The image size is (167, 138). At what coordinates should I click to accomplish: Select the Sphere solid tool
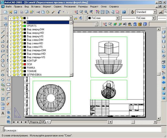pos(163,37)
